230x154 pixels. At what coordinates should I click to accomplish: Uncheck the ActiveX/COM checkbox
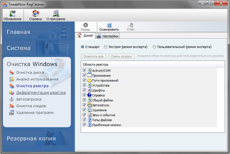pos(84,70)
